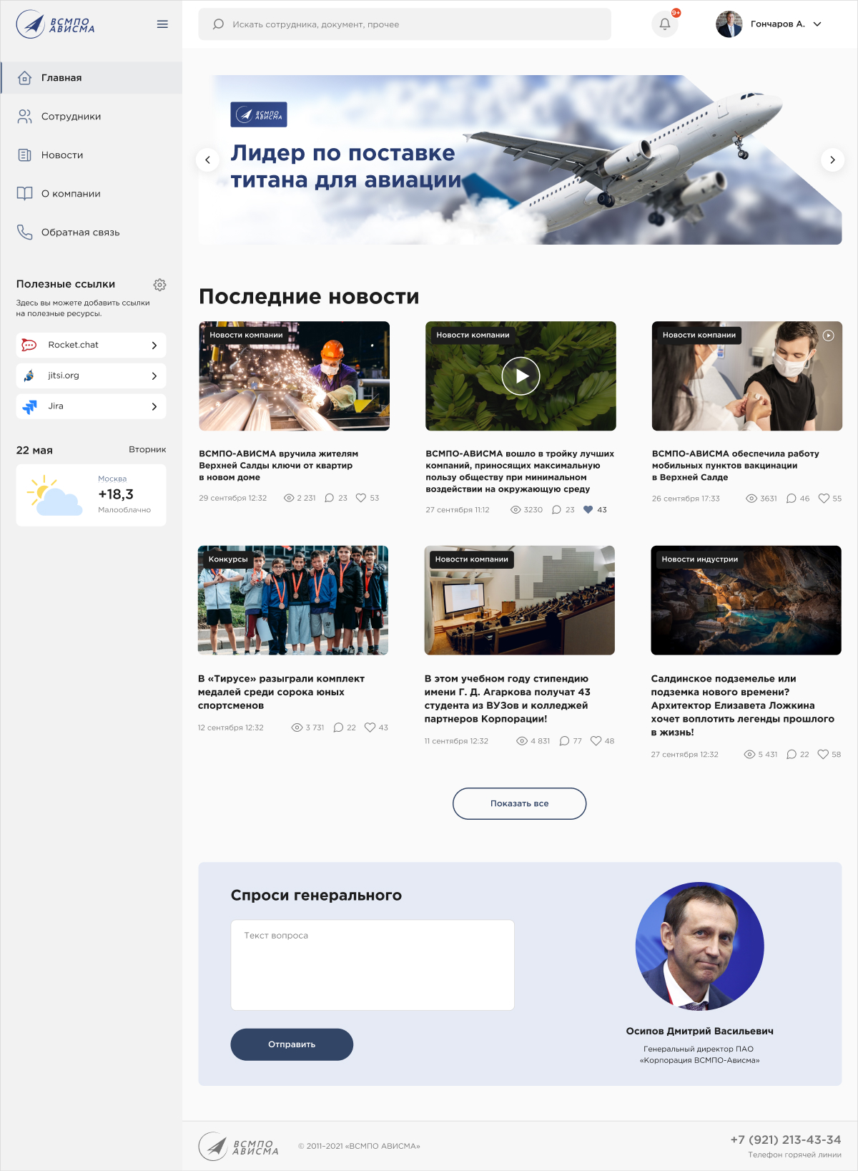Open the cave news thumbnail
The width and height of the screenshot is (858, 1171).
[746, 600]
